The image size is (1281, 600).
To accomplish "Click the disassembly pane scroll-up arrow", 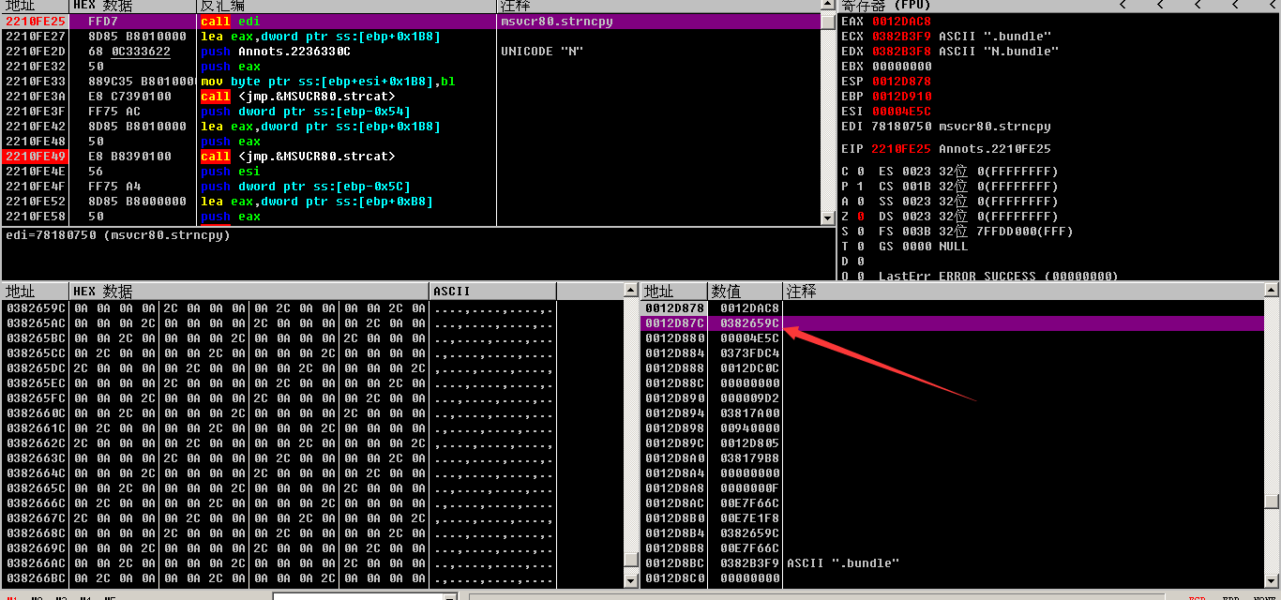I will (x=827, y=21).
